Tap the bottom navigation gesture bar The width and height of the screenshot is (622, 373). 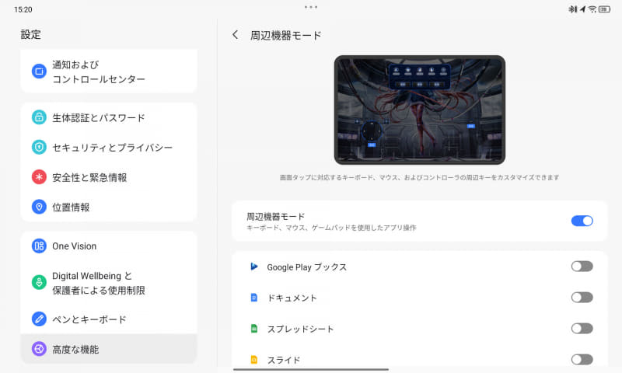pos(311,369)
